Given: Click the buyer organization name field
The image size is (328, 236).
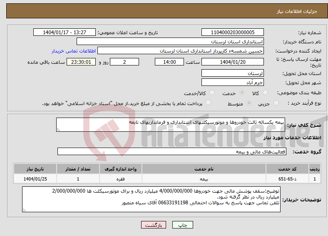Looking at the screenshot, I should pos(170,42).
